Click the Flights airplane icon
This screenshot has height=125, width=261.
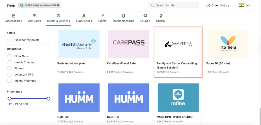(102, 16)
